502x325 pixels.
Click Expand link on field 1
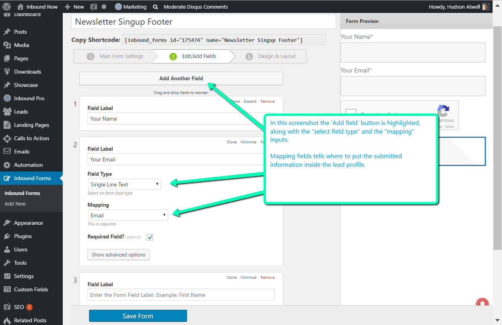250,101
